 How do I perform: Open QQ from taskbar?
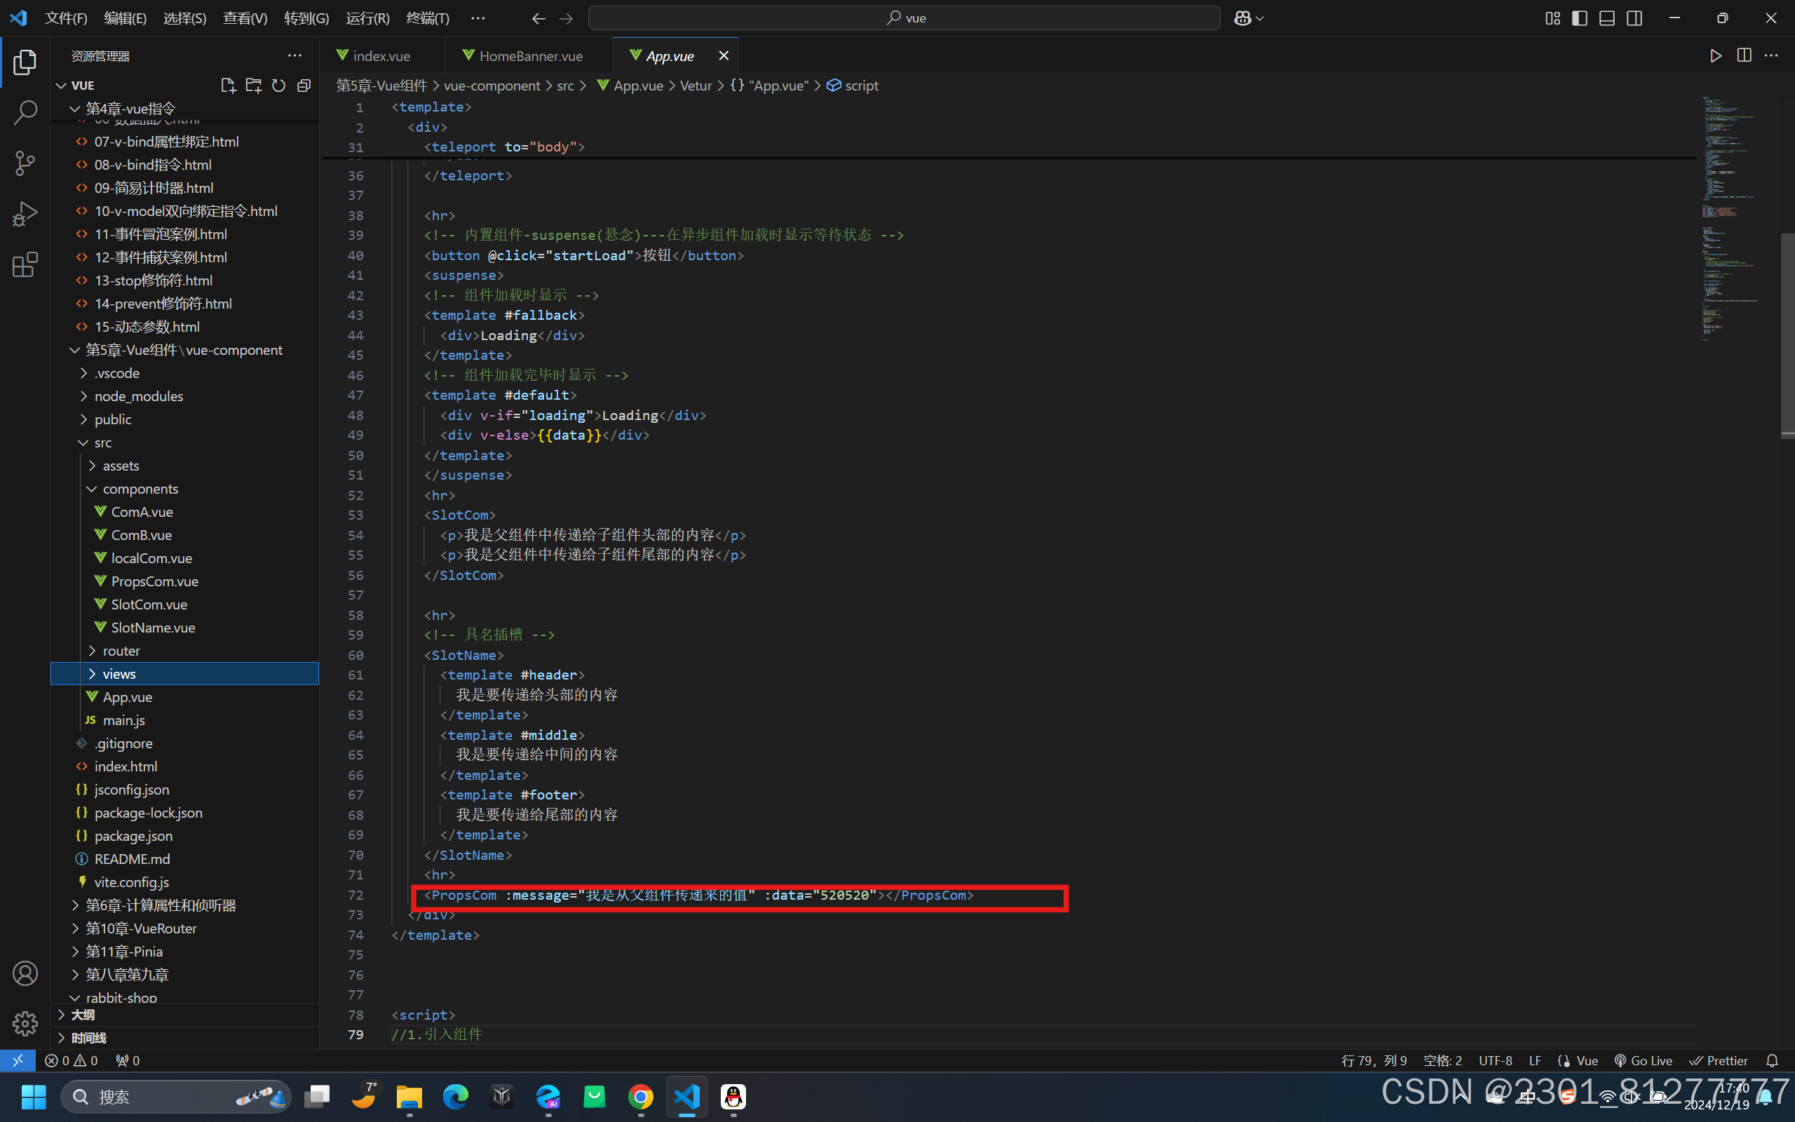click(x=733, y=1096)
